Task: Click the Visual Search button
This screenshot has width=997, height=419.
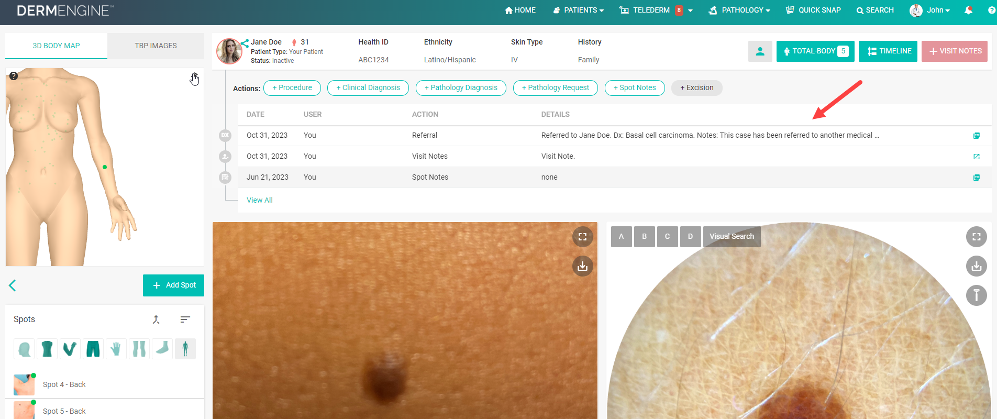Action: (x=732, y=237)
